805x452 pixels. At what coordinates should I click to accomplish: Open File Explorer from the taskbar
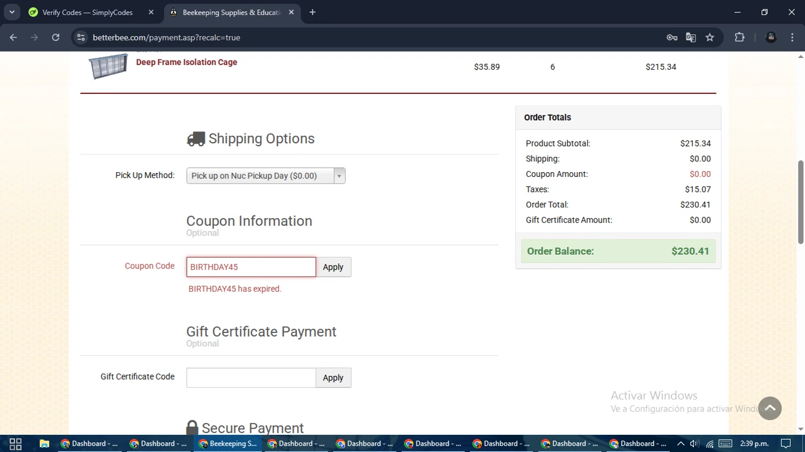[44, 443]
